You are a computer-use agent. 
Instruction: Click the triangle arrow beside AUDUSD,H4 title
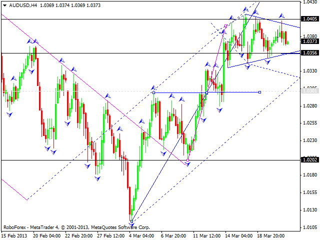tap(5, 4)
